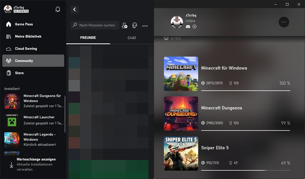The image size is (305, 179).
Task: Maximize the Xbox app window
Action: point(287,4)
